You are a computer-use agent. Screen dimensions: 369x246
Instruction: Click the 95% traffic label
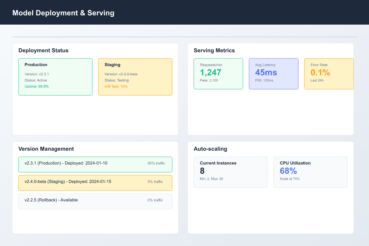156,163
